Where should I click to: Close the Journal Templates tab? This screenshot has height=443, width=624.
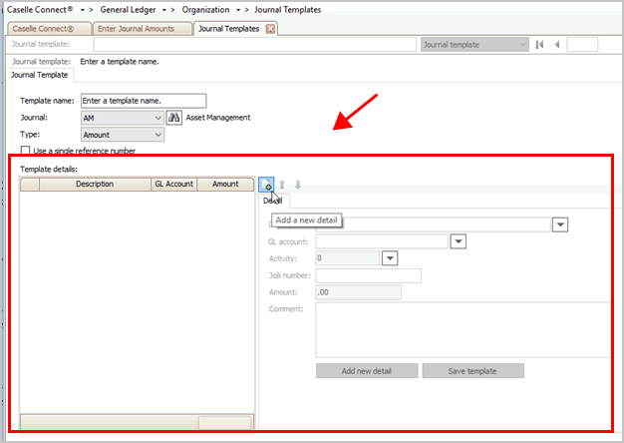point(270,29)
